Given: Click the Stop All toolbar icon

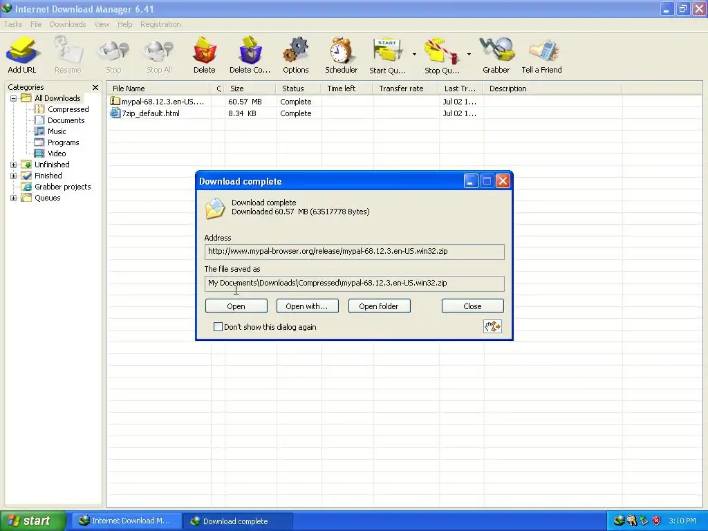Looking at the screenshot, I should pos(159,51).
